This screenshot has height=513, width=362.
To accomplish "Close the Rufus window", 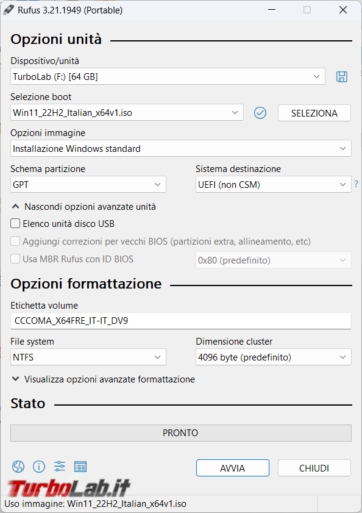I will (x=343, y=10).
